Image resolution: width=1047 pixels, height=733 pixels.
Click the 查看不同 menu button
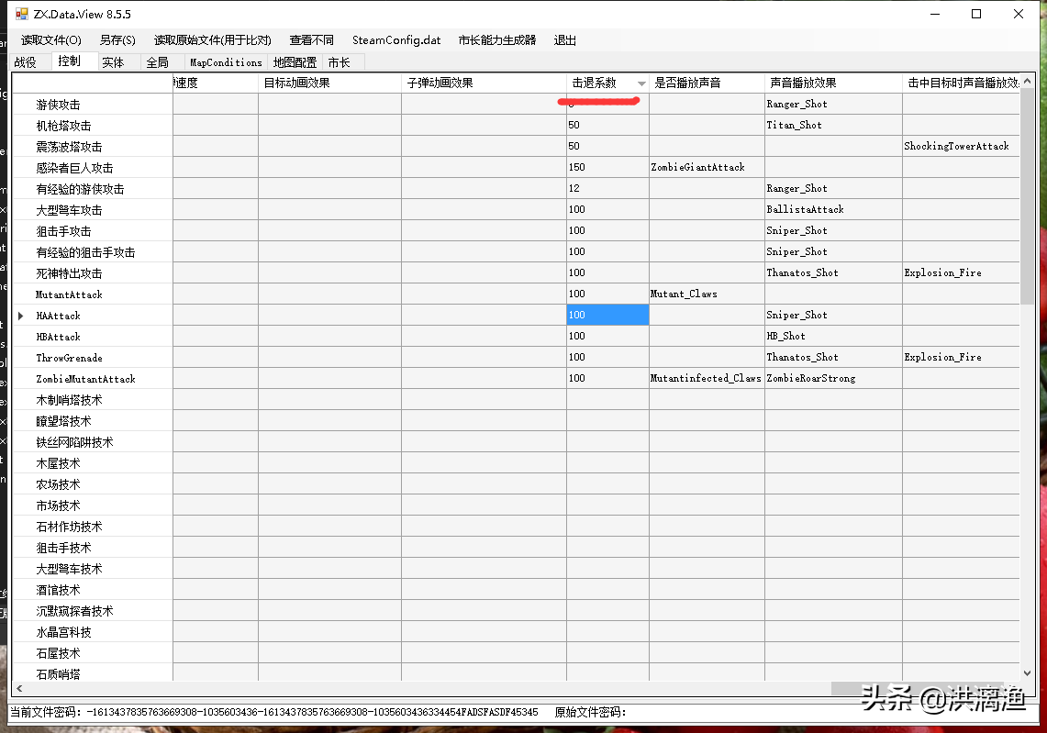click(312, 40)
